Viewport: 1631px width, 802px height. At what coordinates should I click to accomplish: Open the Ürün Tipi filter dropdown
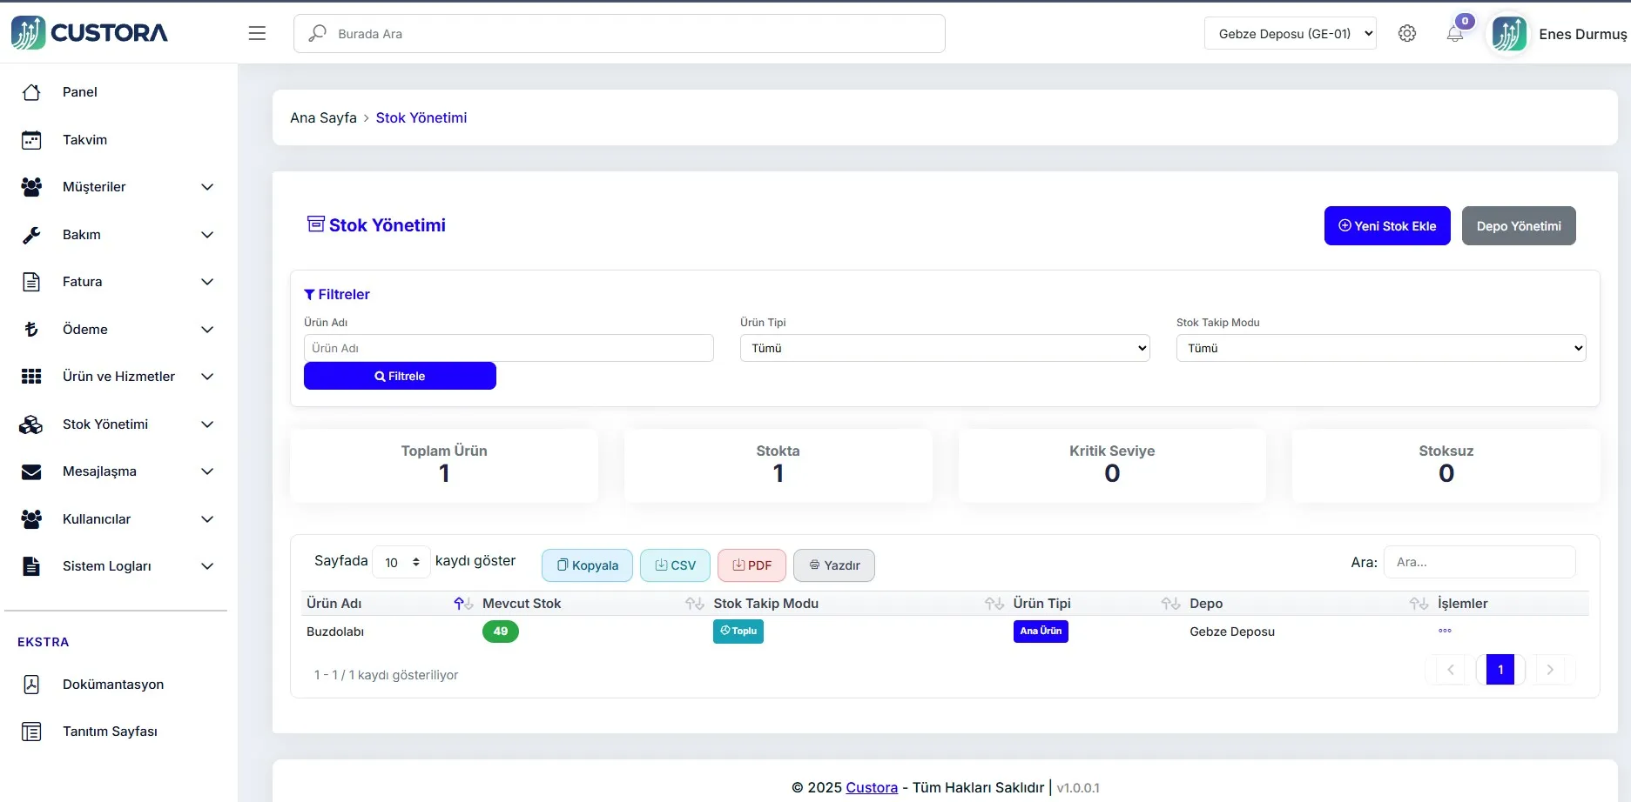click(944, 348)
